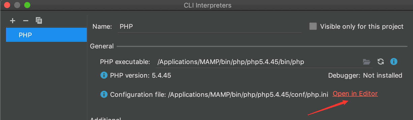Image resolution: width=413 pixels, height=120 pixels.
Task: Click the PHP version 5.4.45 text
Action: (141, 75)
